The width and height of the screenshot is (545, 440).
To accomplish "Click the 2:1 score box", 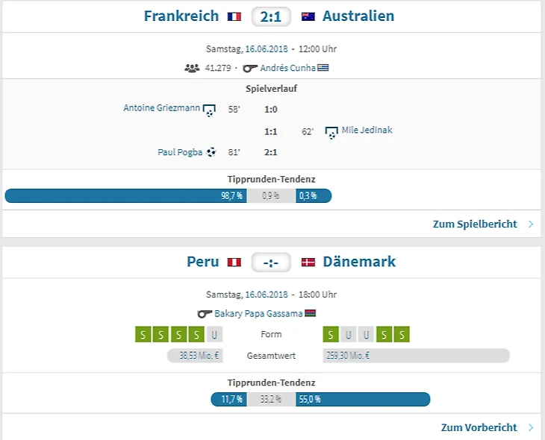I will [x=271, y=16].
